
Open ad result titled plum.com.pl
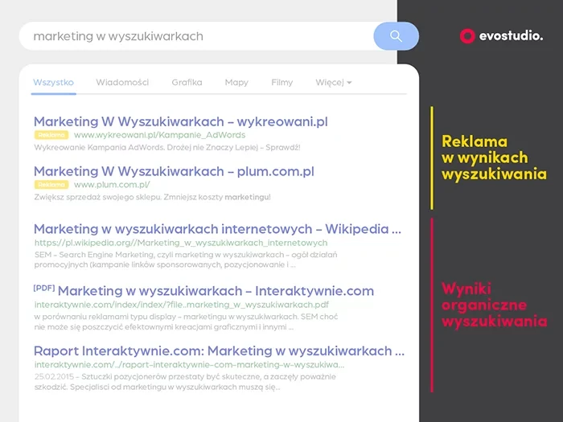pyautogui.click(x=174, y=171)
